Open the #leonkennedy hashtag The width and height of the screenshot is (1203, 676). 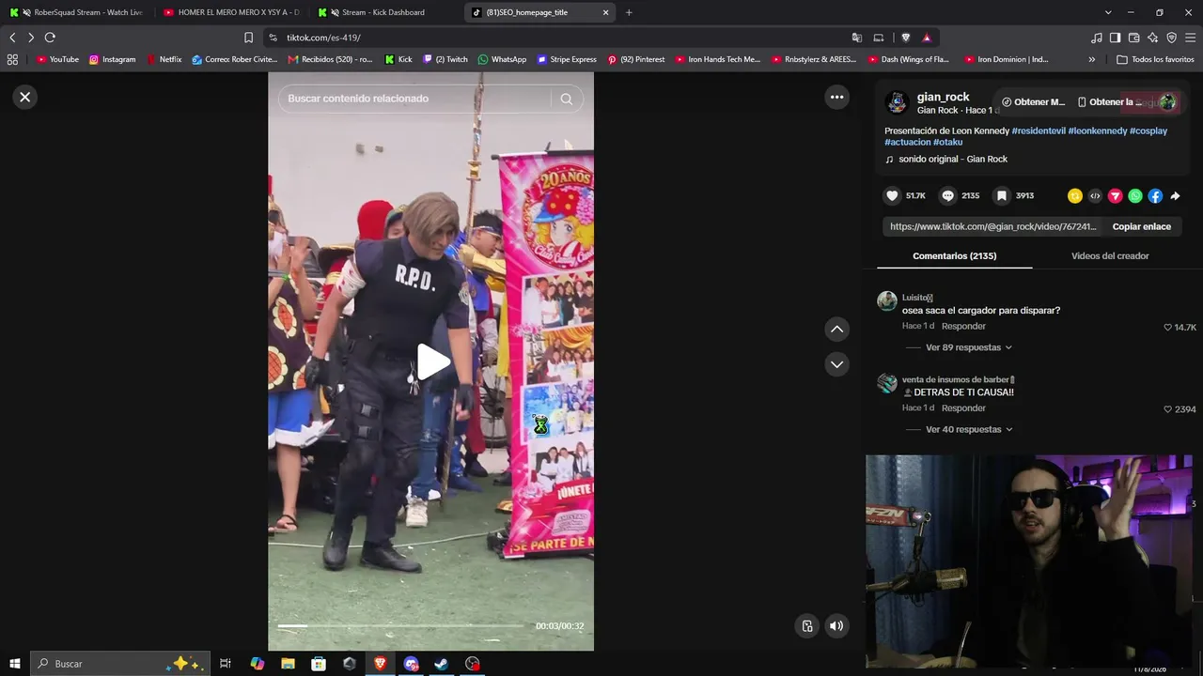(x=1098, y=131)
